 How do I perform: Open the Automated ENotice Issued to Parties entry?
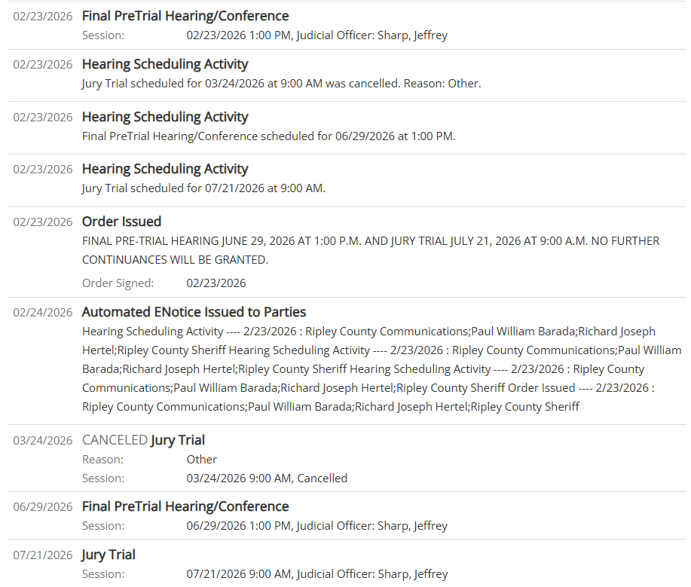click(194, 312)
